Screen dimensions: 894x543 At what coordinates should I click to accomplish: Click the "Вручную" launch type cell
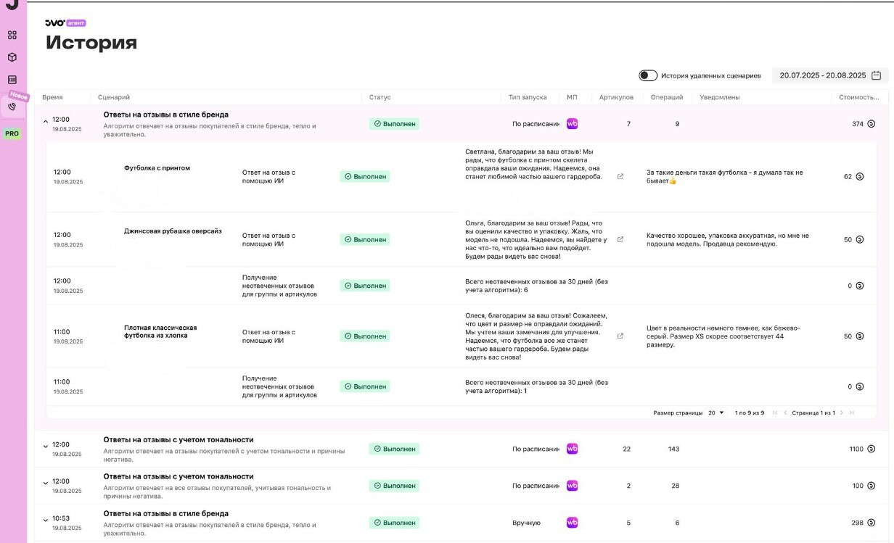pos(526,523)
